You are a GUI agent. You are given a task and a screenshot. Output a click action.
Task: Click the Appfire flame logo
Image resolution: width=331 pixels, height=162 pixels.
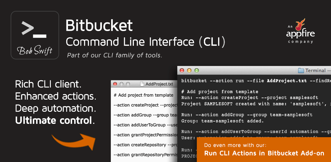(300, 25)
